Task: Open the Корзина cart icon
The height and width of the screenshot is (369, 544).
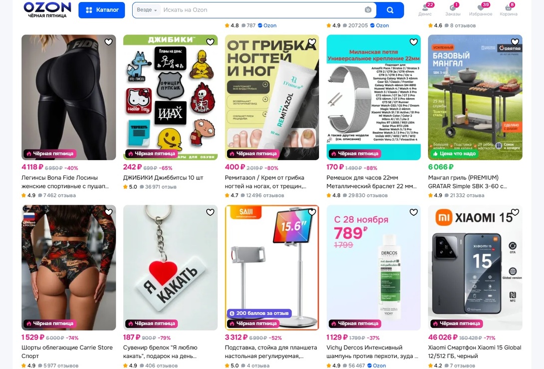Action: [x=509, y=9]
